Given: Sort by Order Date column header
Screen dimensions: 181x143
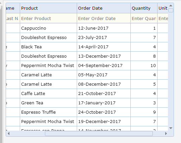Looking at the screenshot, I should (104, 8).
